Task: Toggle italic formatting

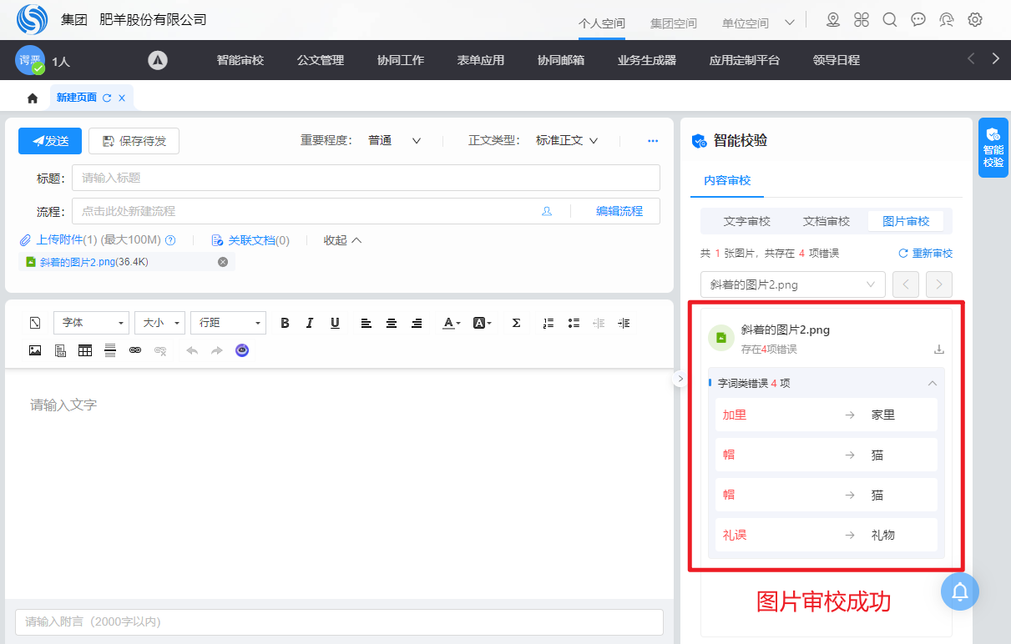Action: (310, 323)
